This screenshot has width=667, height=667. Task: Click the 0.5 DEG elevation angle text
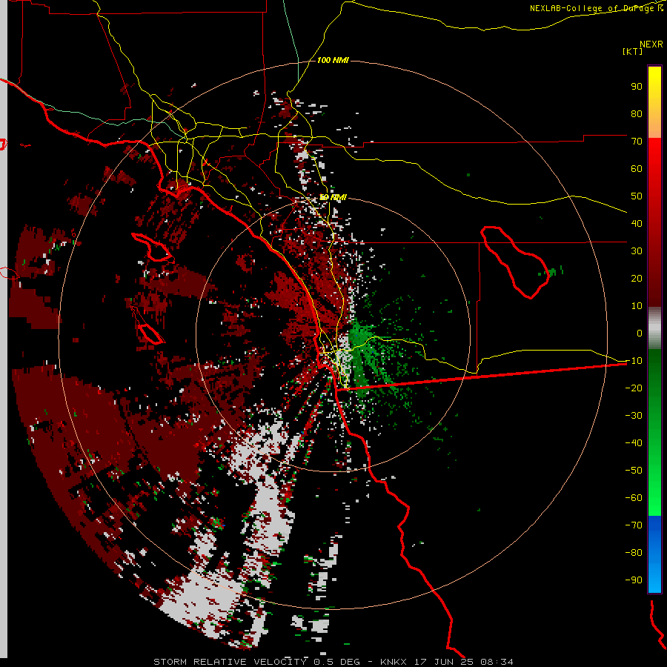tap(336, 662)
